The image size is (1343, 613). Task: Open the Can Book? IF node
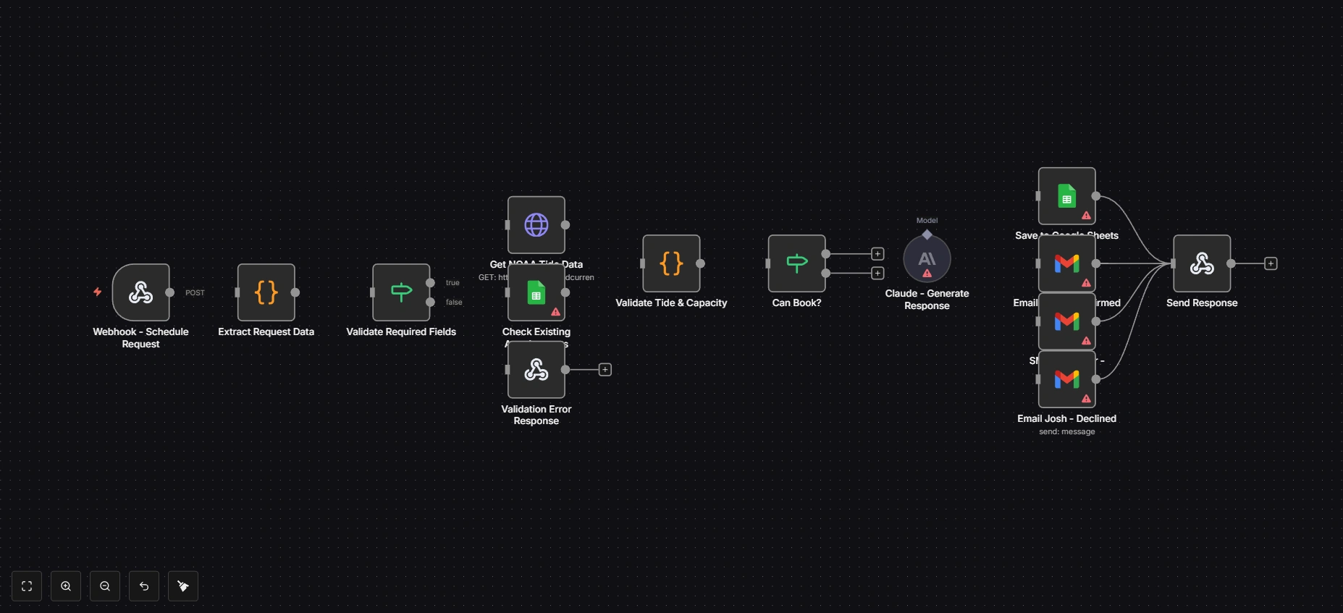tap(796, 263)
